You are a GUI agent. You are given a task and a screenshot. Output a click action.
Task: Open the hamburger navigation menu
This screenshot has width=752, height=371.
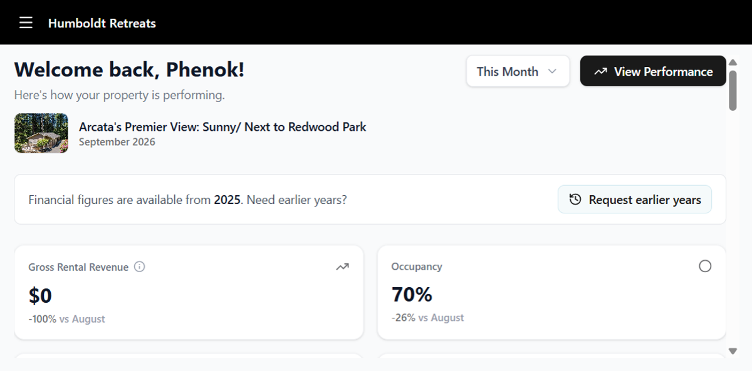click(x=26, y=23)
